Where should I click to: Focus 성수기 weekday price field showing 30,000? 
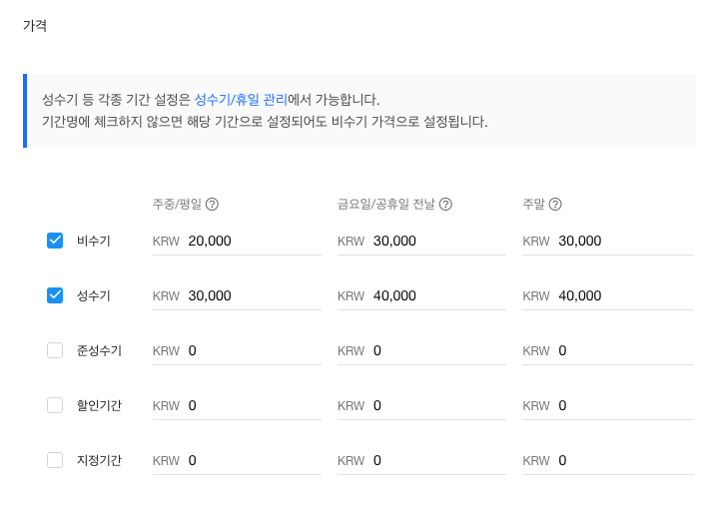pos(250,295)
